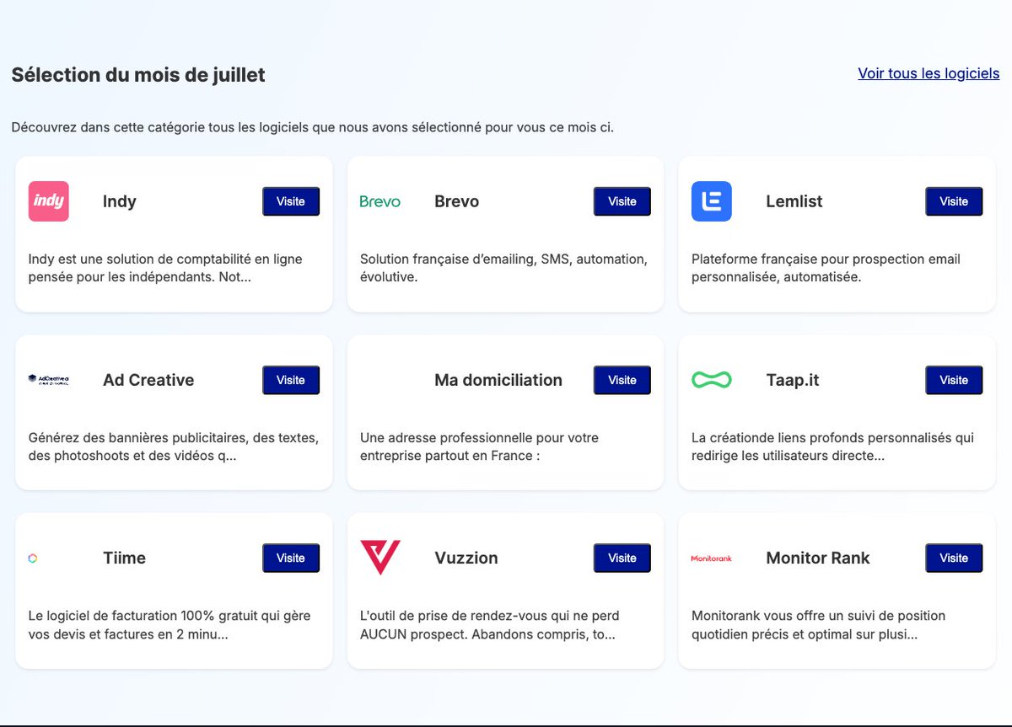Click the suivi de position description
Viewport: 1012px width, 727px height.
tap(818, 625)
